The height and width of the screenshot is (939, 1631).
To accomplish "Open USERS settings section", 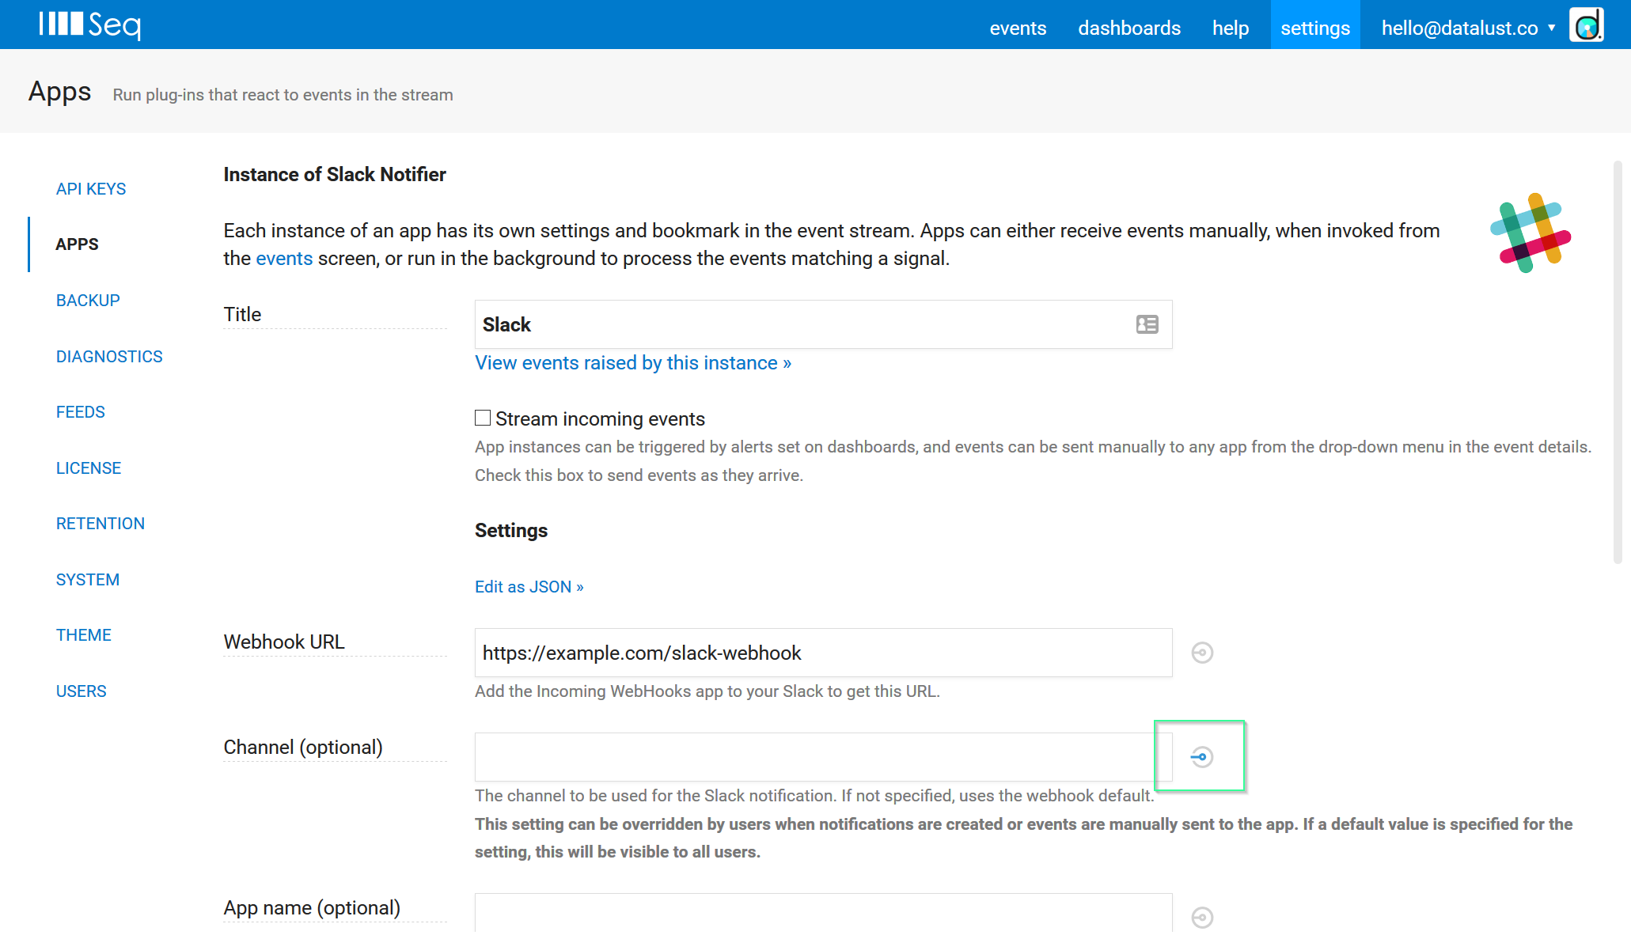I will 82,691.
